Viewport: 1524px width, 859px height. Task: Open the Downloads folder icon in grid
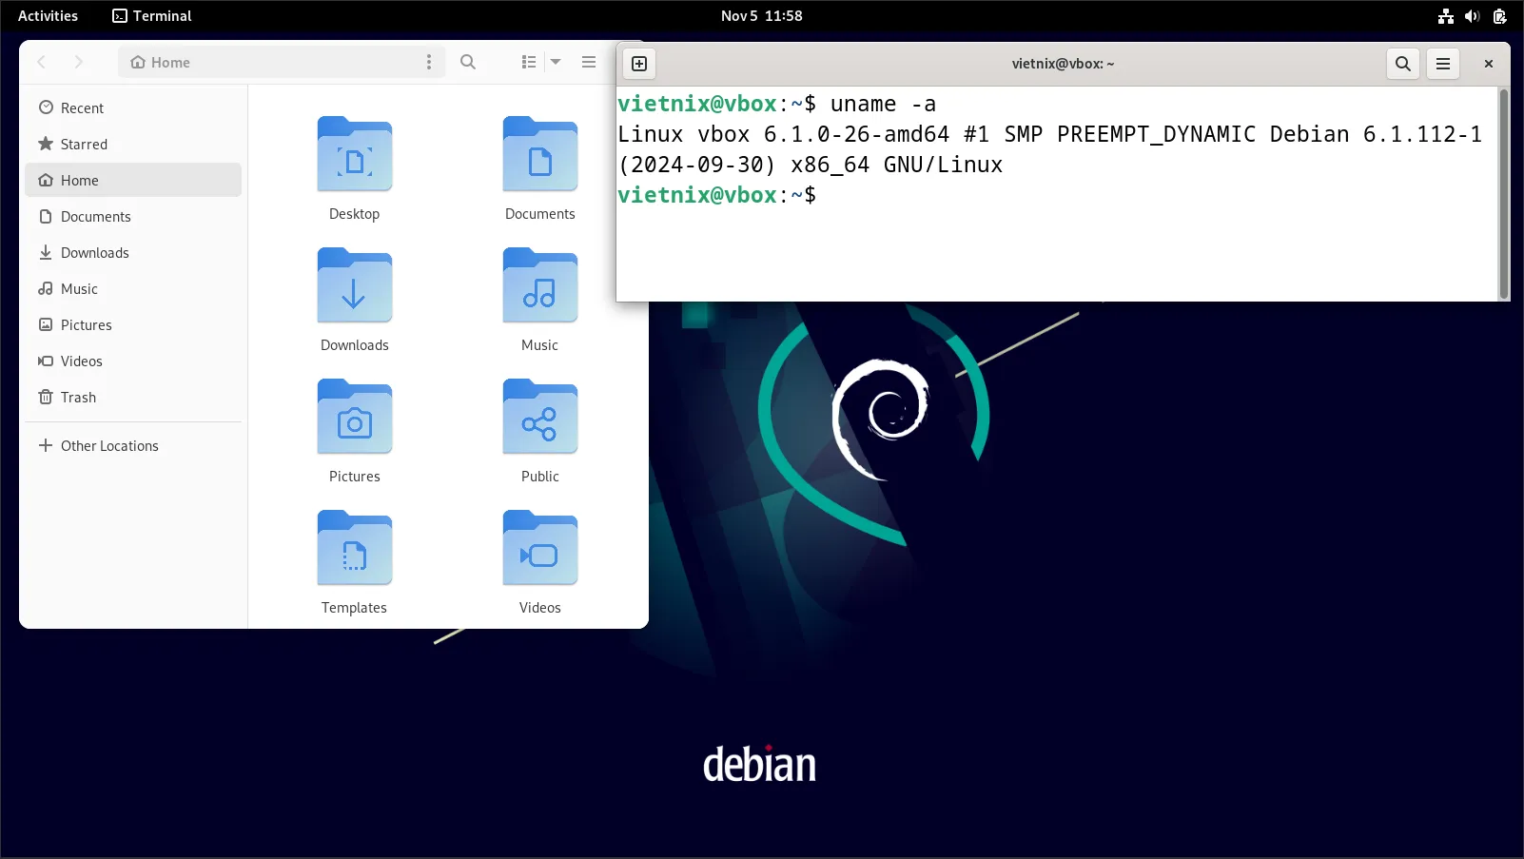pyautogui.click(x=354, y=285)
